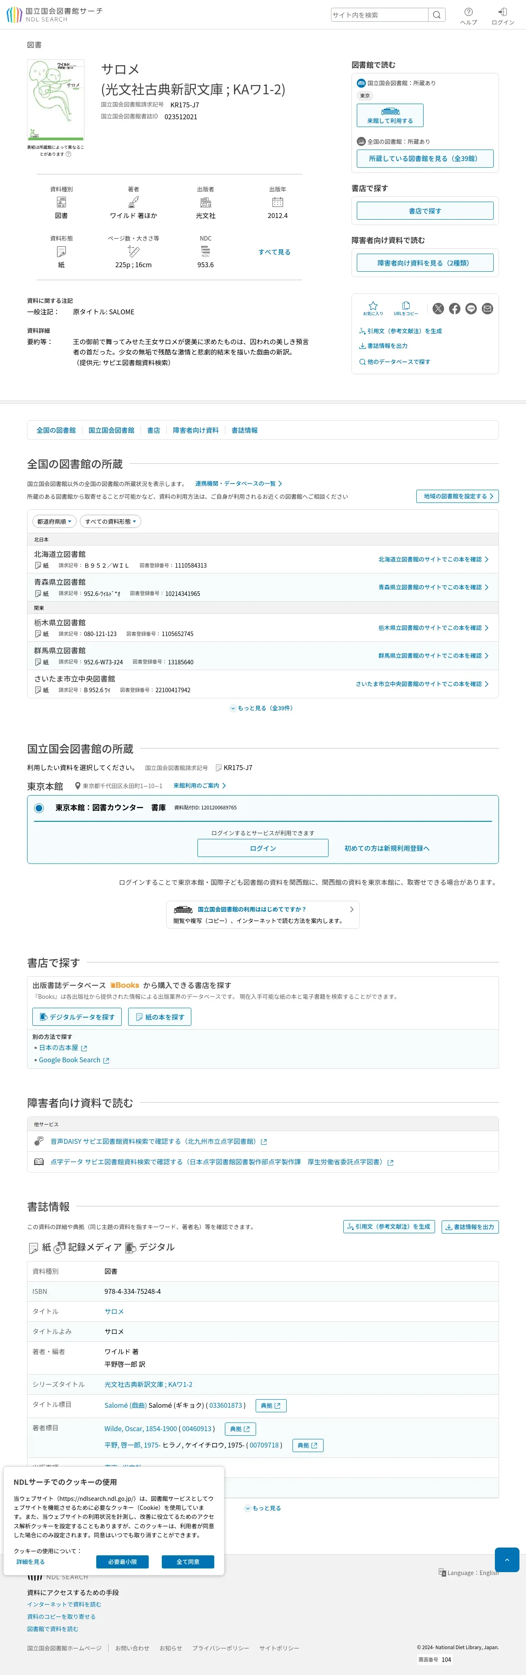Click 初めての方は新規利用登録へ link

[x=387, y=848]
